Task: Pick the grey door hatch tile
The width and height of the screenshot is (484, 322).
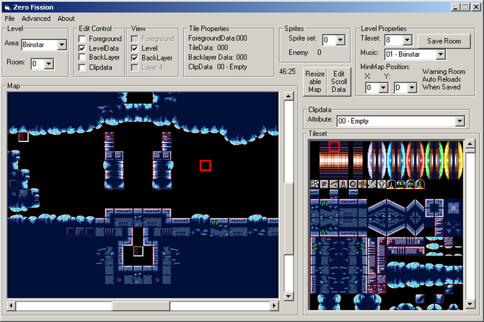Action: (x=377, y=160)
